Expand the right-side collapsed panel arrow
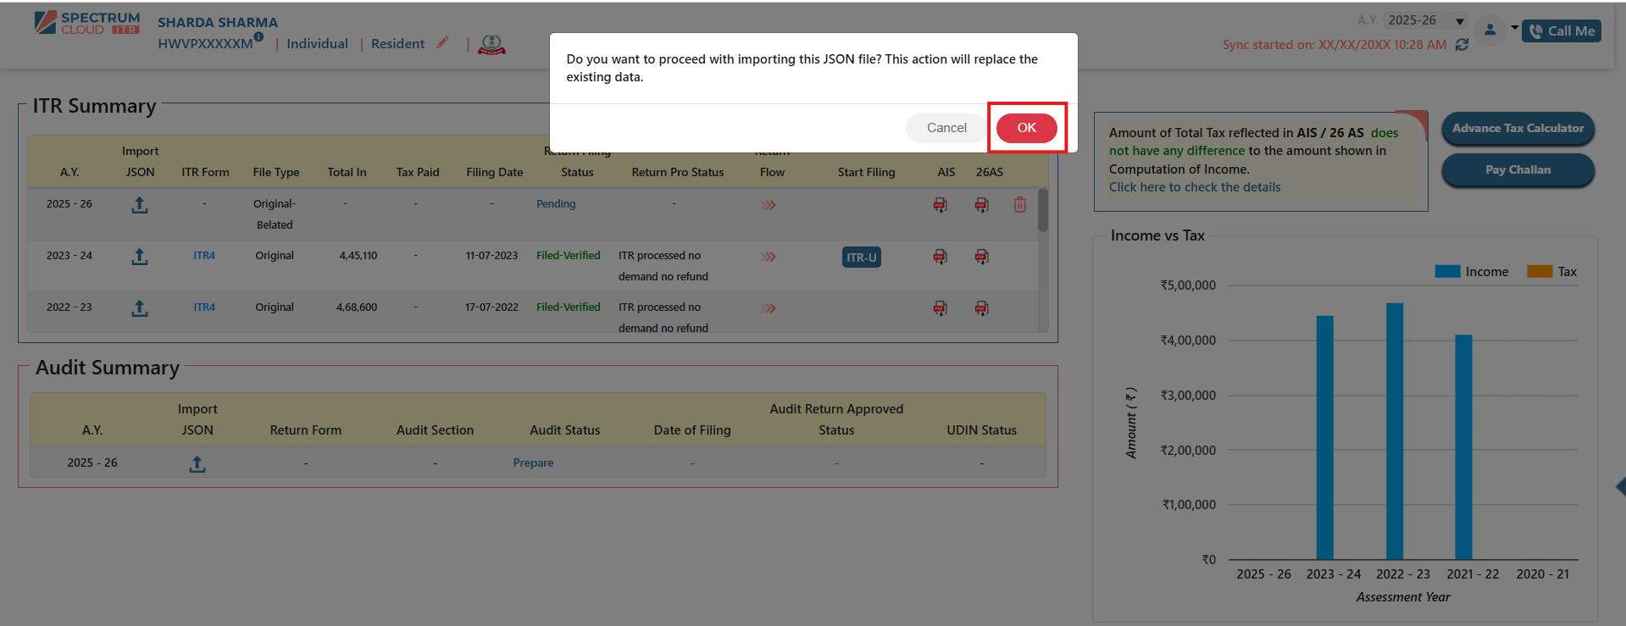The image size is (1626, 626). coord(1619,486)
